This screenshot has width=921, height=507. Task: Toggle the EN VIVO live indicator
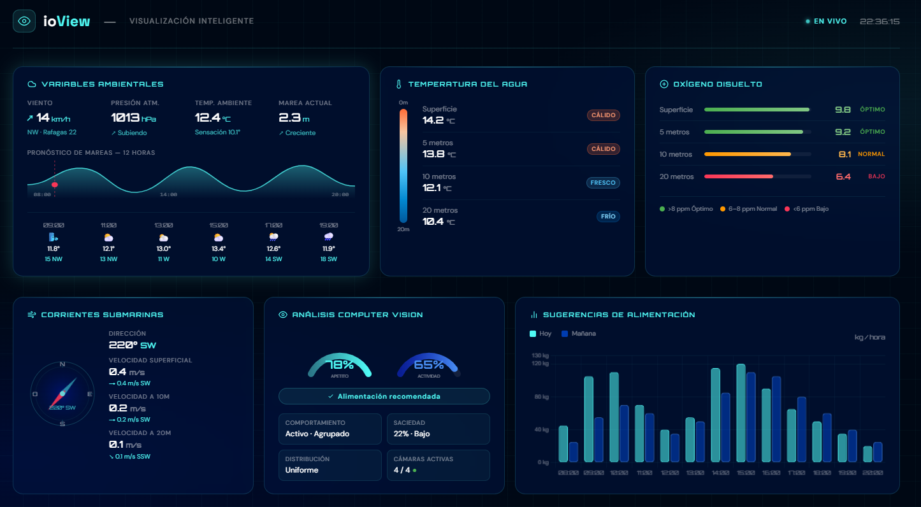826,20
